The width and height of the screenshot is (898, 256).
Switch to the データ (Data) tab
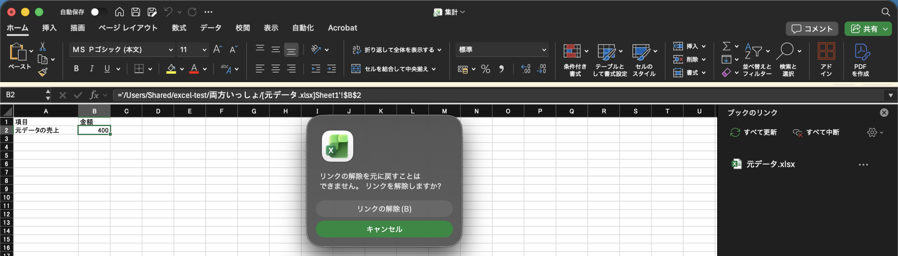pyautogui.click(x=211, y=28)
